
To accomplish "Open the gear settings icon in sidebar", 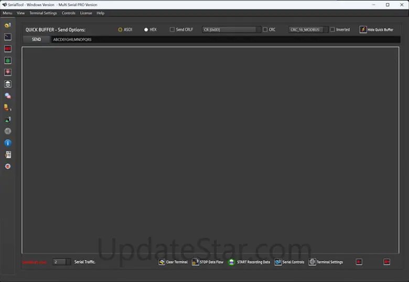I will pos(7,25).
